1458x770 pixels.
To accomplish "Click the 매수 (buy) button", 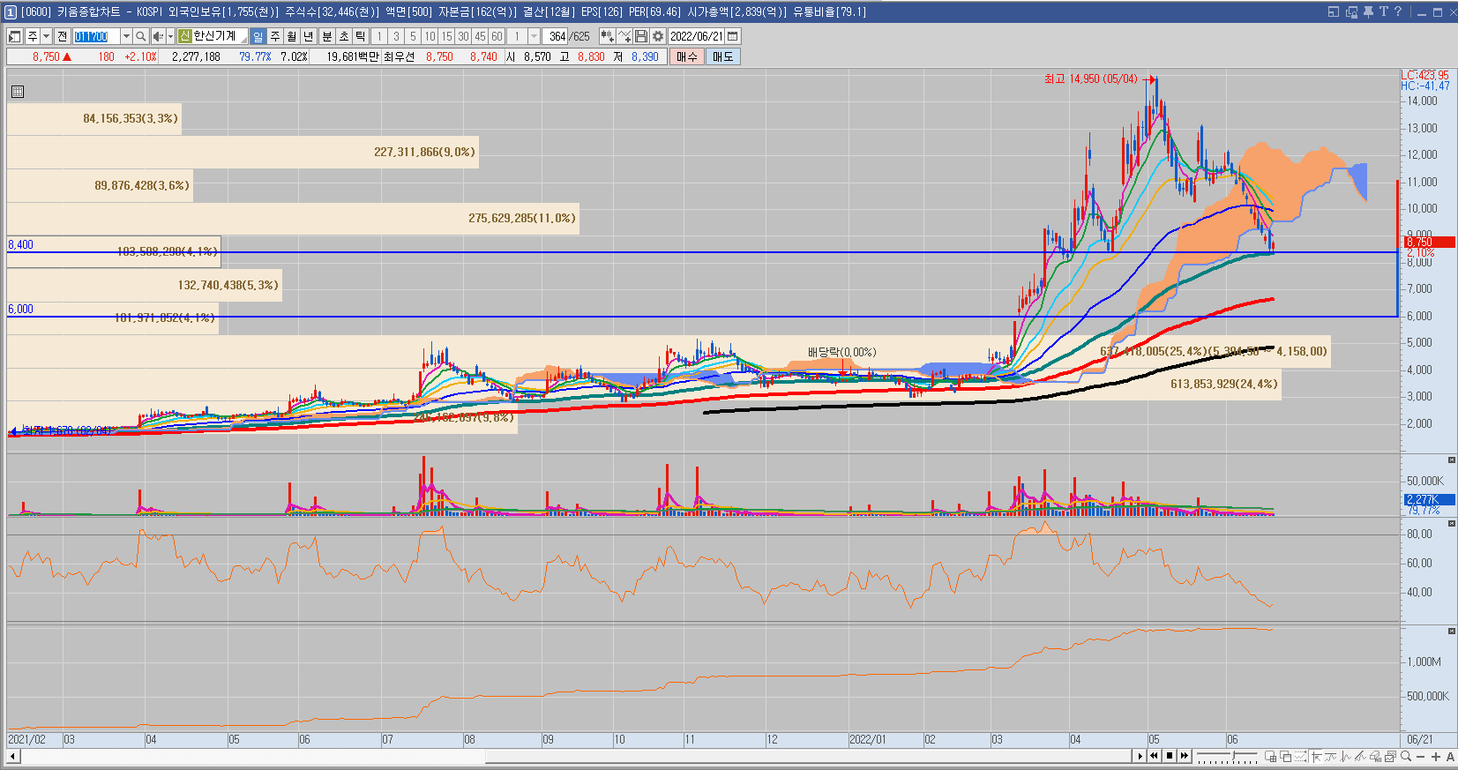I will point(687,56).
